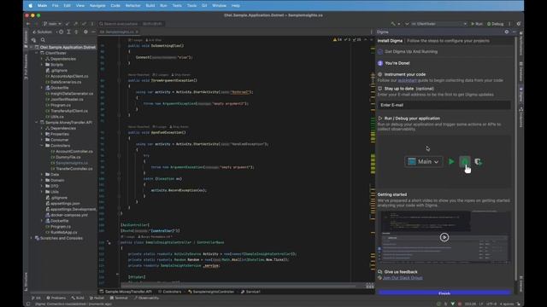Click the Enter E-mail input field
The width and height of the screenshot is (547, 307).
point(444,105)
